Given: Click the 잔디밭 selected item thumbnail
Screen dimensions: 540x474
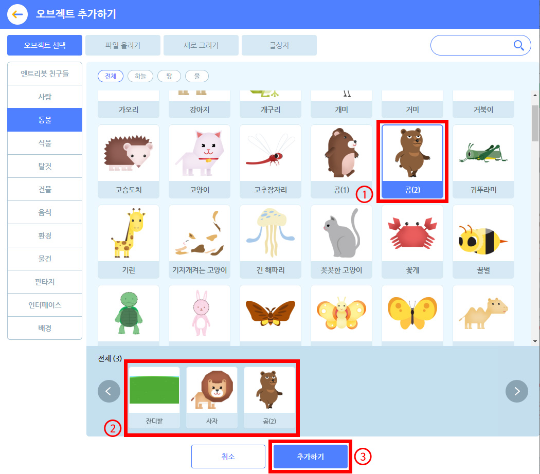Looking at the screenshot, I should click(154, 397).
